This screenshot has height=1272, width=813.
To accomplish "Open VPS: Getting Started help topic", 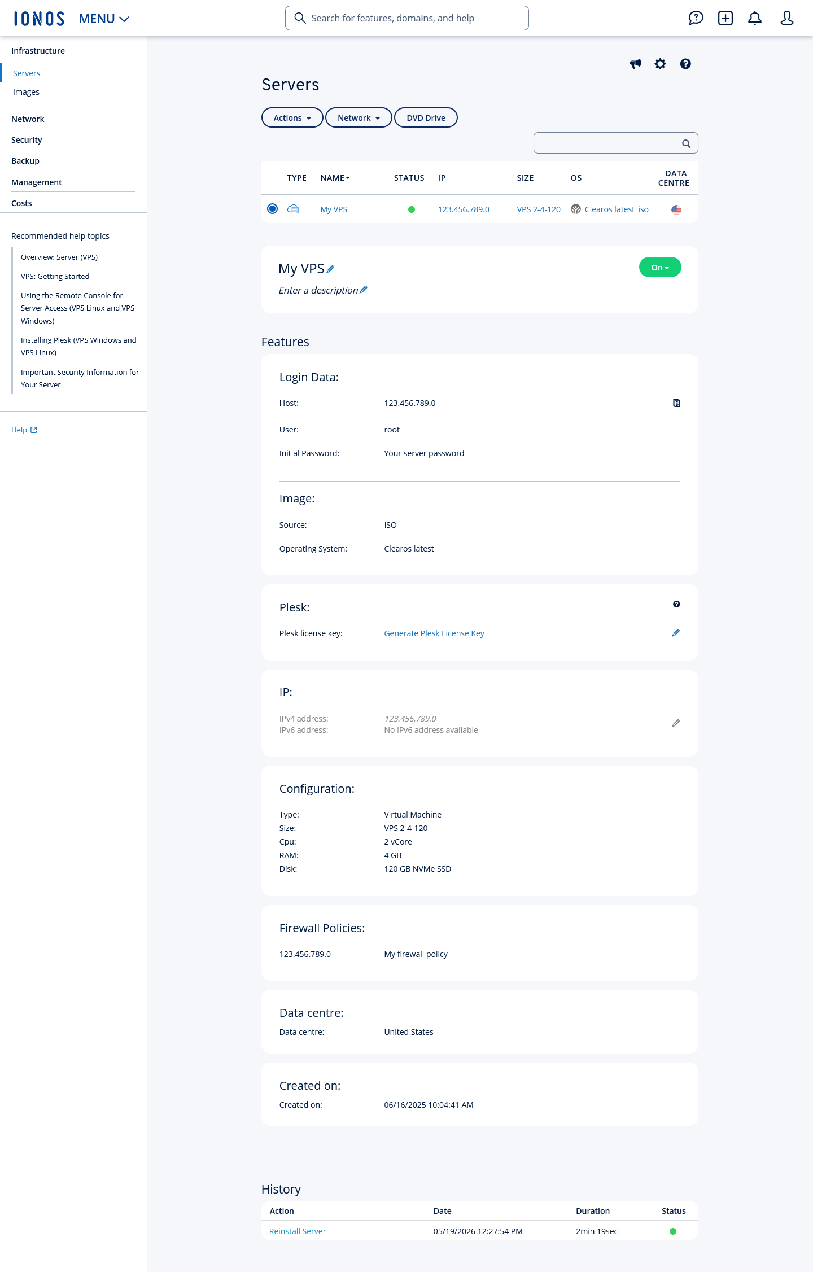I will 55,276.
